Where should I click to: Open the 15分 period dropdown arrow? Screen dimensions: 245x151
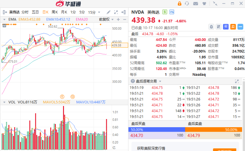click(x=99, y=12)
